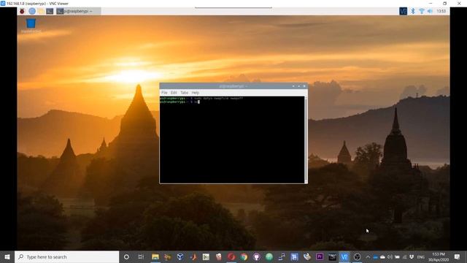Open the Raspberry Pi applications menu

[22, 12]
